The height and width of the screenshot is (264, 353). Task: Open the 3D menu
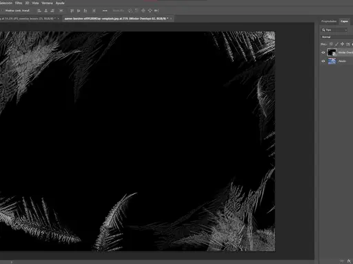coord(27,3)
